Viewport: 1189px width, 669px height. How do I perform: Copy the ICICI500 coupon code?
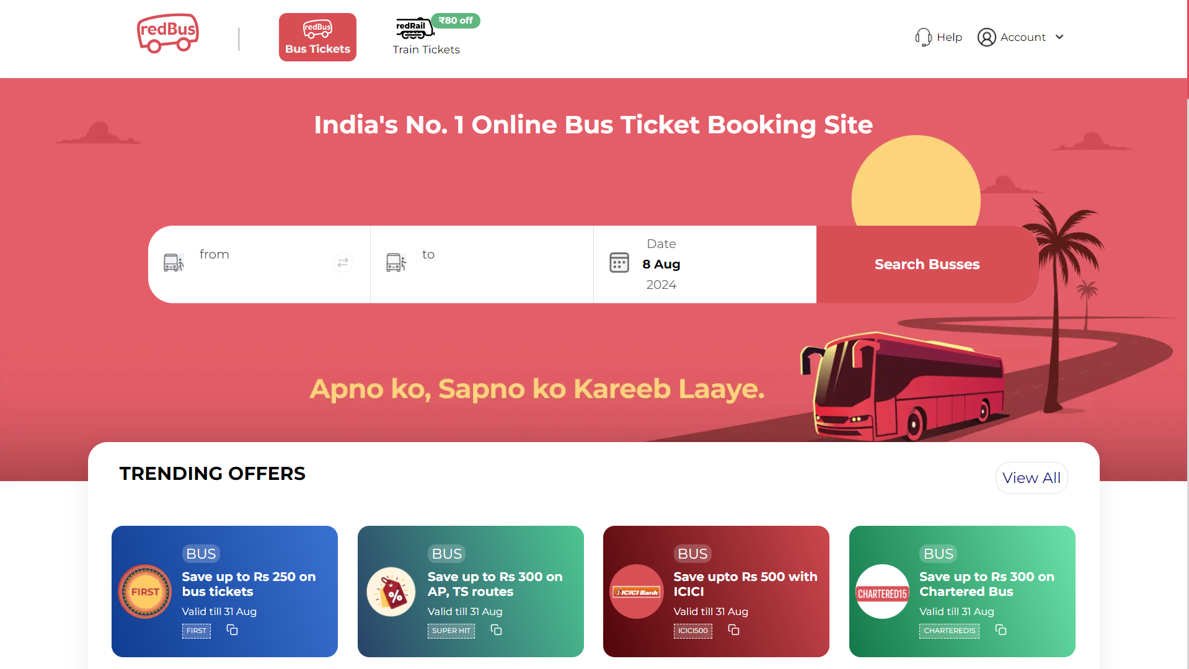pos(733,630)
